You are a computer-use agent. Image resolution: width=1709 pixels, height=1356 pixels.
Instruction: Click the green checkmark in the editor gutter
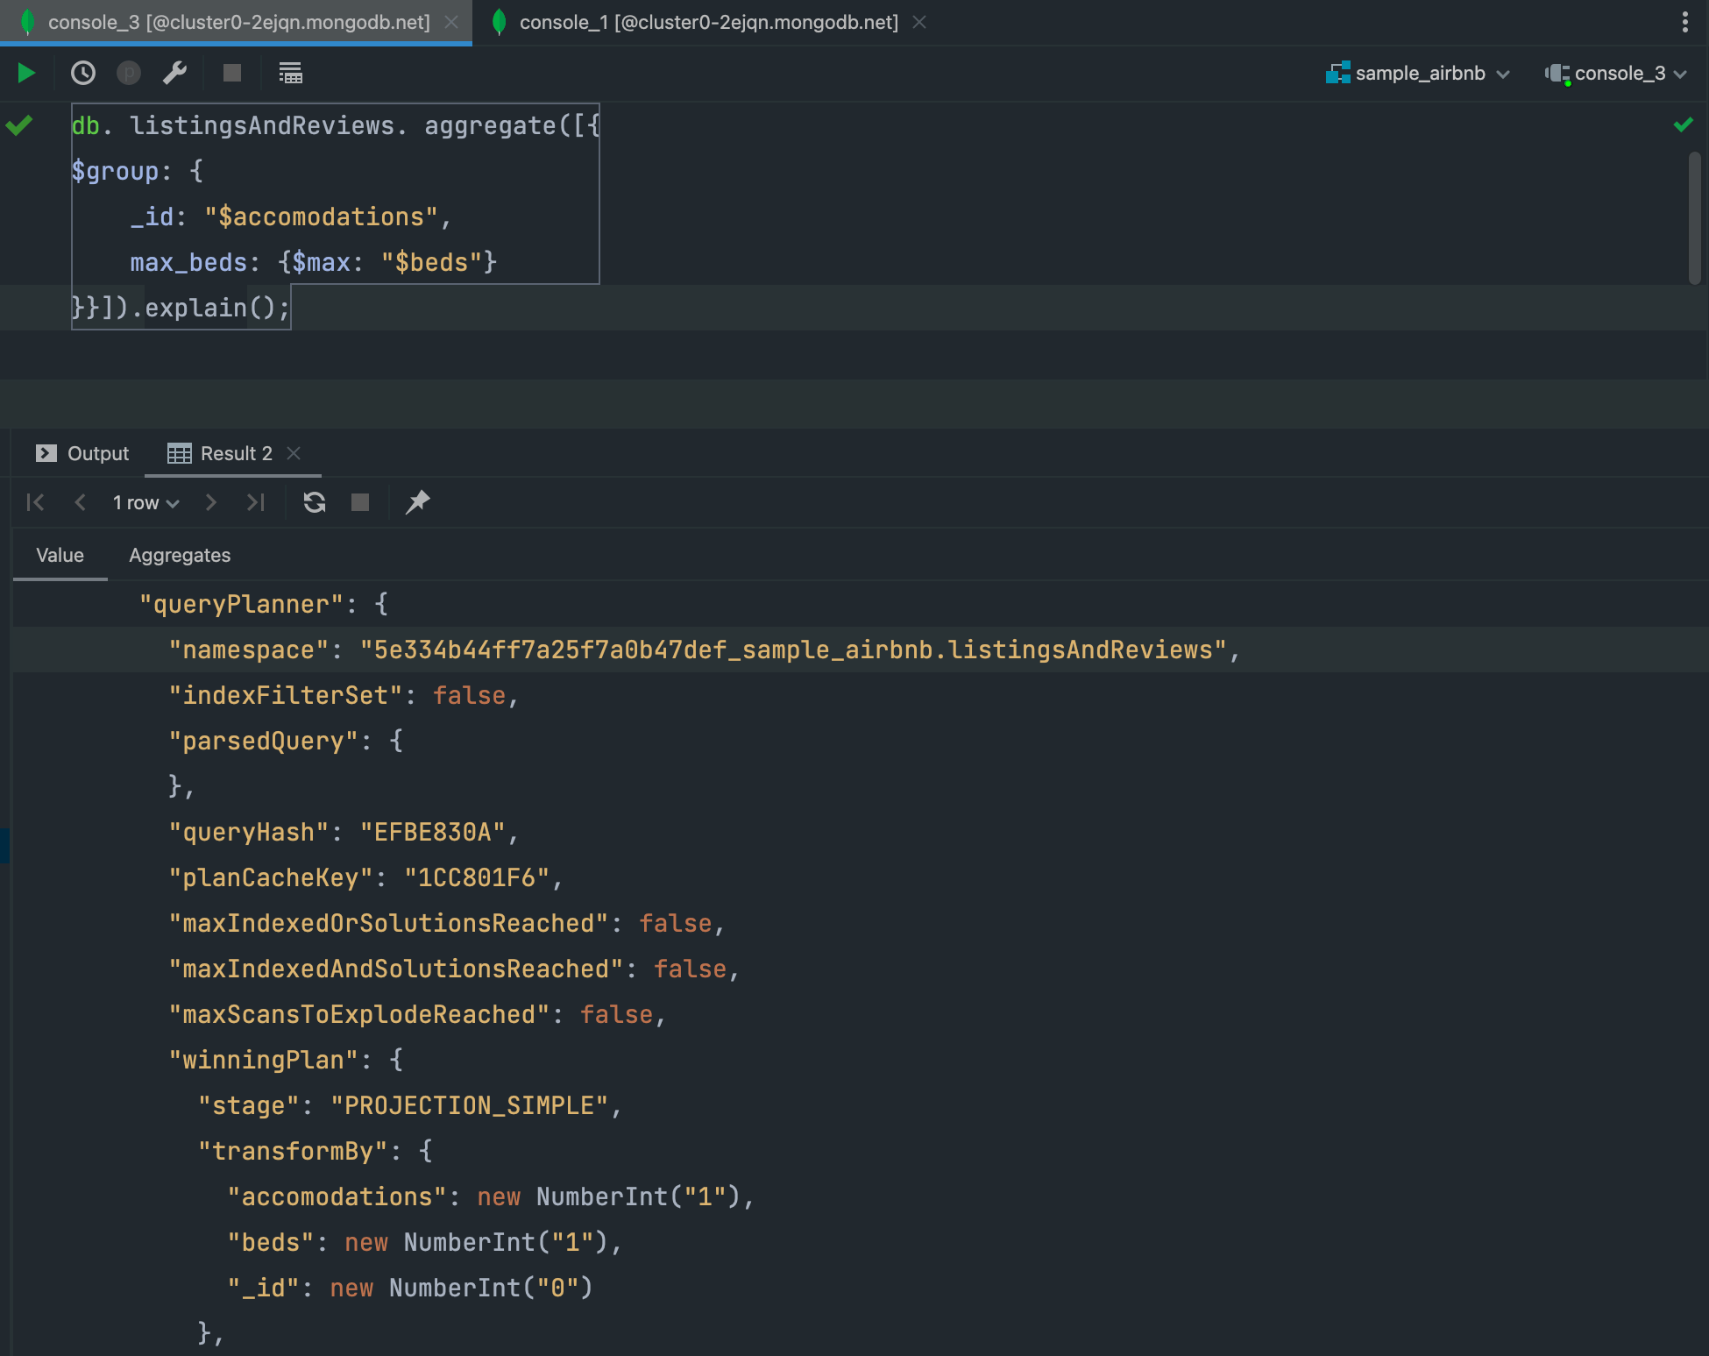pyautogui.click(x=19, y=124)
